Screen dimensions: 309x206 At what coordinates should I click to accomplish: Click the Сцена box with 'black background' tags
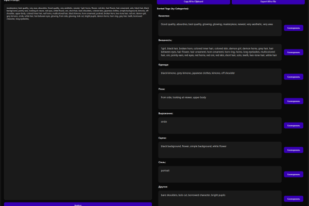pos(220,150)
